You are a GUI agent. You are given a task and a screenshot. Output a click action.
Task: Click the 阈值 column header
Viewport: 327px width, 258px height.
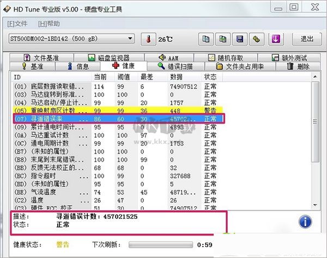[x=126, y=77]
